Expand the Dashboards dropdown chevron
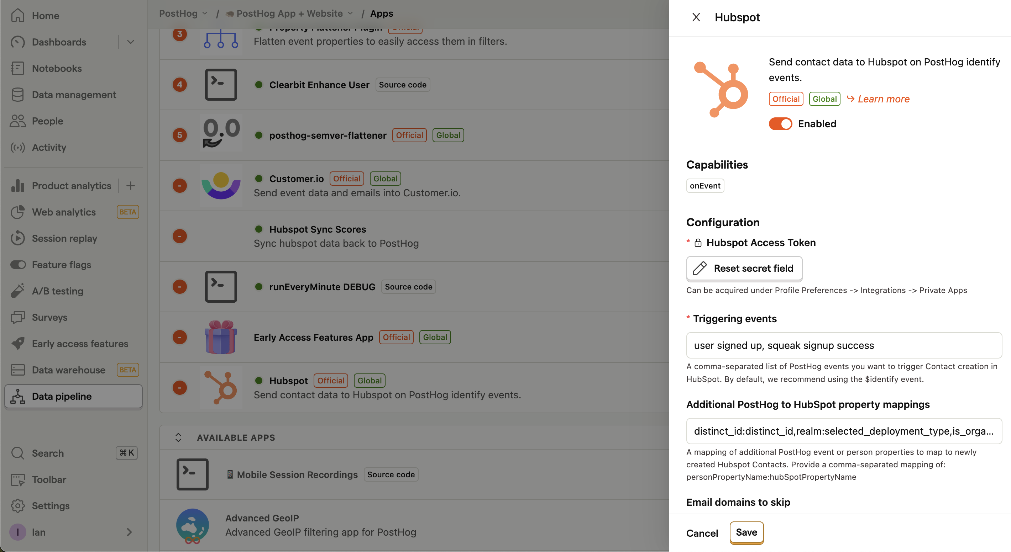Screen dimensions: 1011x552 (x=131, y=42)
